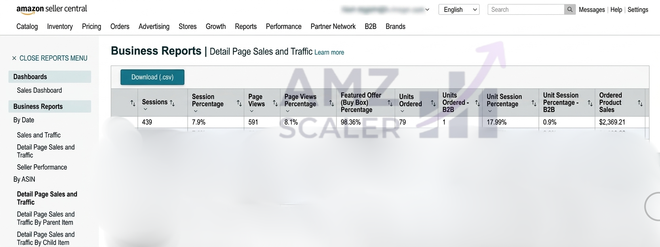Image resolution: width=660 pixels, height=247 pixels.
Task: Sort by Featured Offer Percentage arrows
Action: [390, 103]
